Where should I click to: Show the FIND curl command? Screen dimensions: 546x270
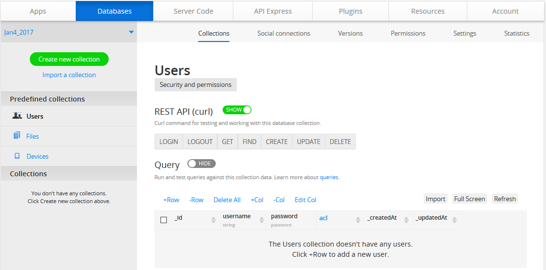coord(250,142)
